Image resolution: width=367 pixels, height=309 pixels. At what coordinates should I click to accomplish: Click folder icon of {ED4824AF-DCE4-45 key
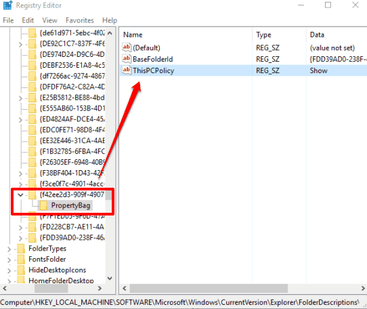tap(33, 119)
